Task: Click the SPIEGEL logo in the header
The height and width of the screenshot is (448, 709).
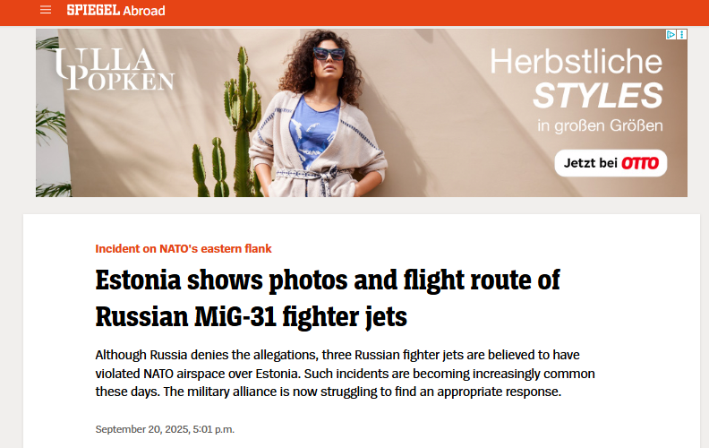Action: (x=93, y=10)
